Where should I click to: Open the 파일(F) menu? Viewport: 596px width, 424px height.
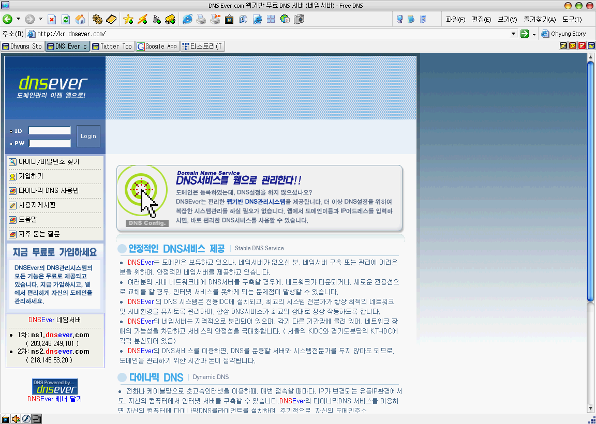coord(455,20)
